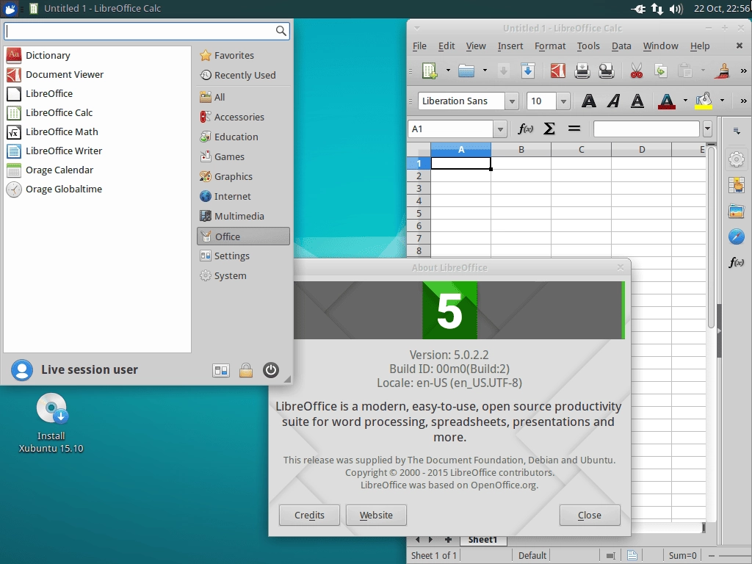This screenshot has width=752, height=564.
Task: Open the Data menu in Calc
Action: click(x=621, y=46)
